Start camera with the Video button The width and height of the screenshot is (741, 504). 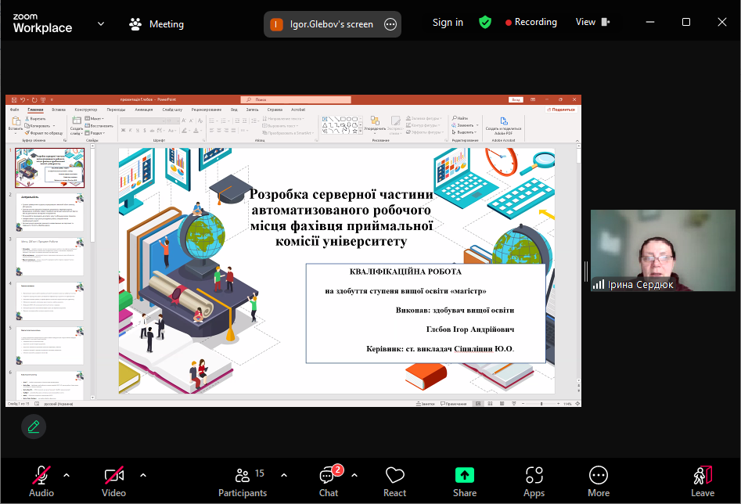113,481
